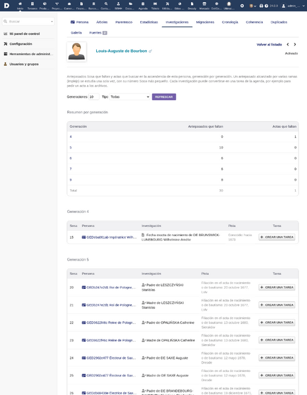Screen dimensions: 307x395
Task: Open the Tipo dropdown showing Todas
Action: click(x=130, y=97)
